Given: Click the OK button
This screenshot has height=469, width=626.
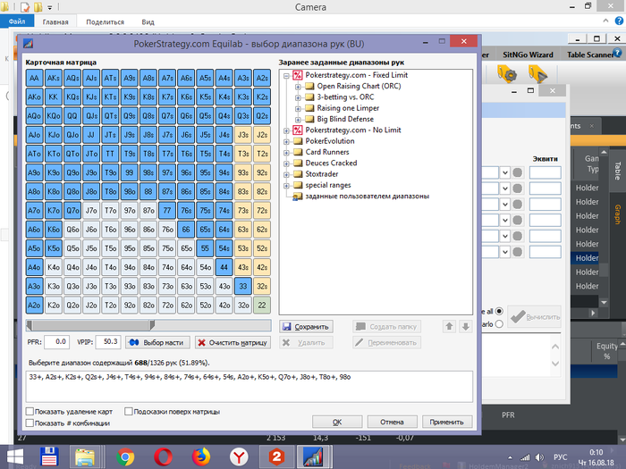Looking at the screenshot, I should pos(337,422).
